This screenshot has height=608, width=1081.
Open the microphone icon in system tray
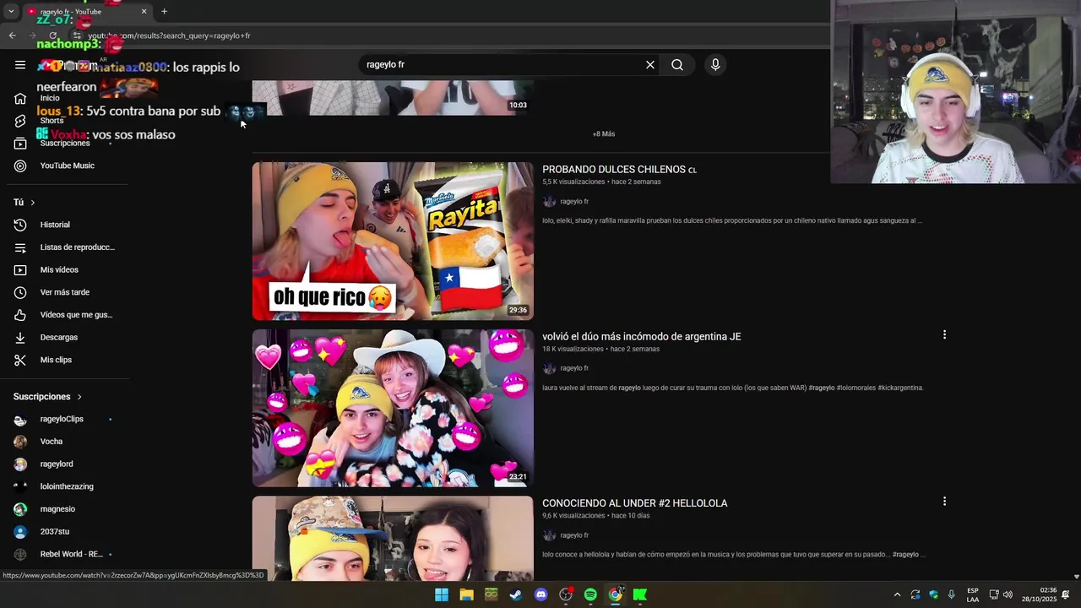coord(952,594)
